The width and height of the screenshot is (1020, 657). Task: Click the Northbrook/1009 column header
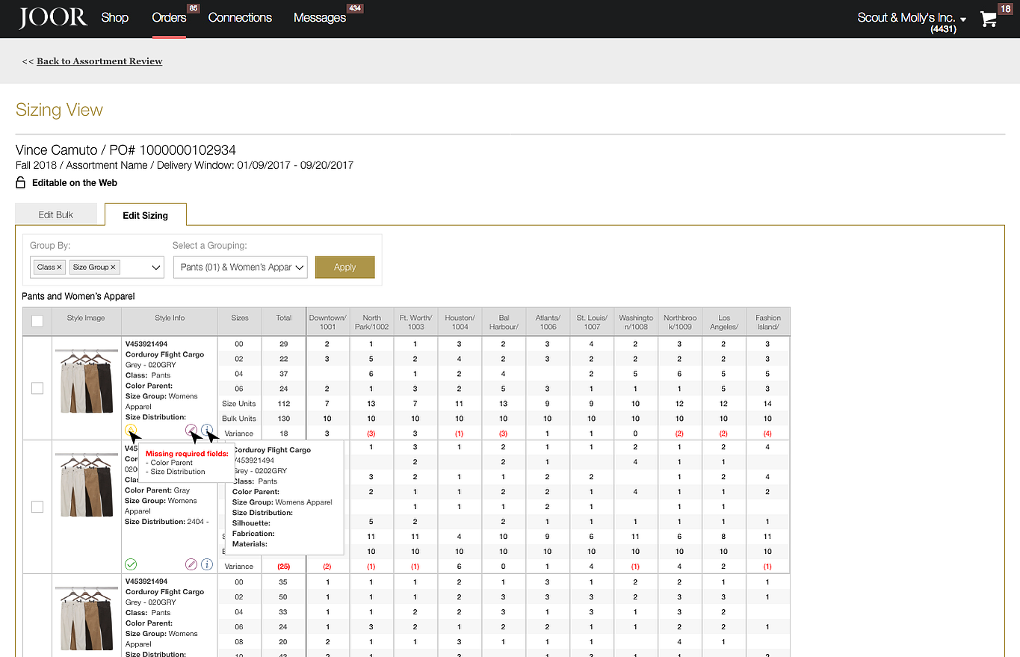point(680,322)
